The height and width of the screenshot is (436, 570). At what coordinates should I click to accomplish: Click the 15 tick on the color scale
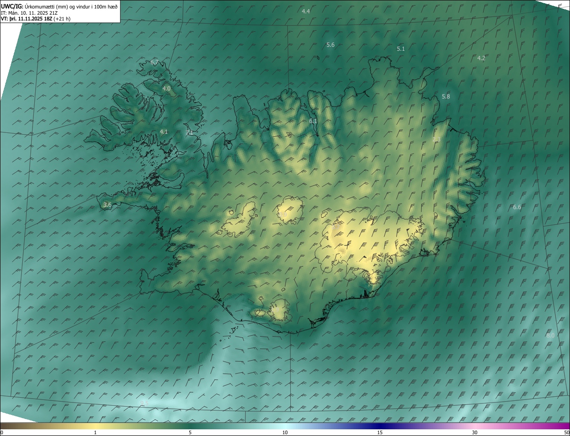[380, 433]
